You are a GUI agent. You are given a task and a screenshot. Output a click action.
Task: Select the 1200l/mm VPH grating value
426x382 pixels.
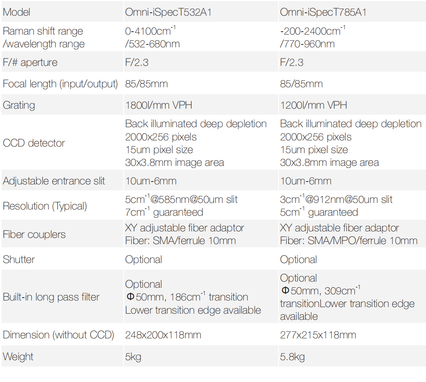pyautogui.click(x=314, y=105)
